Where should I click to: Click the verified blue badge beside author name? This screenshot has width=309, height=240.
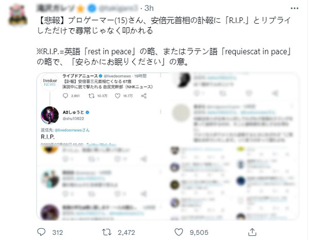[92, 8]
